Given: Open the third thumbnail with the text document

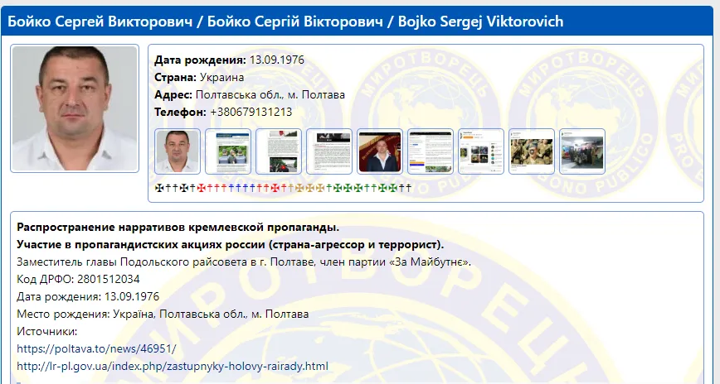Looking at the screenshot, I should coord(279,151).
